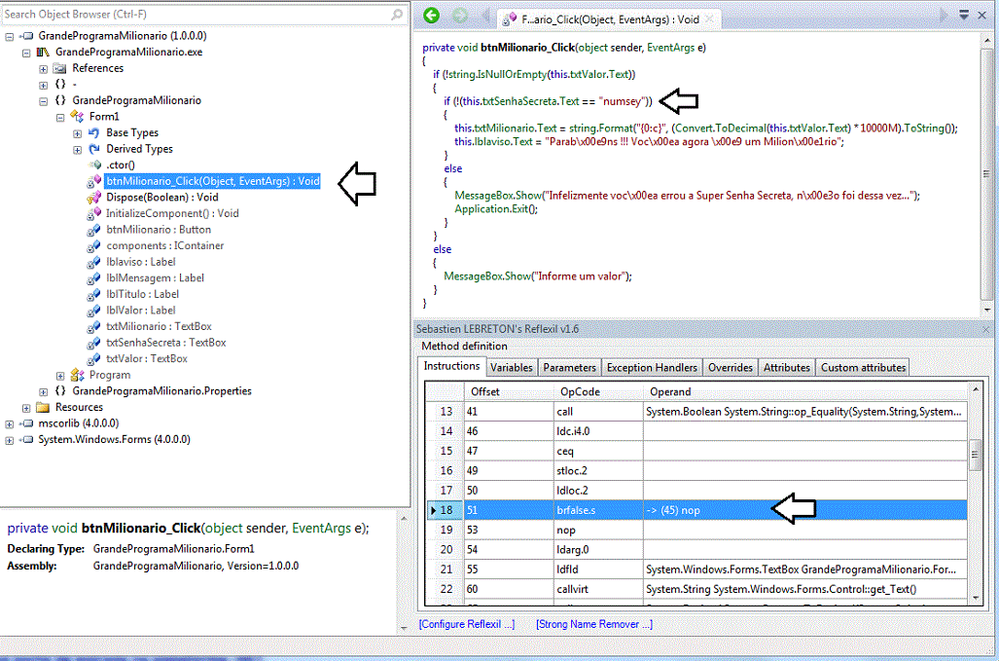The image size is (999, 661).
Task: Click the Form1 class icon
Action: (x=77, y=117)
